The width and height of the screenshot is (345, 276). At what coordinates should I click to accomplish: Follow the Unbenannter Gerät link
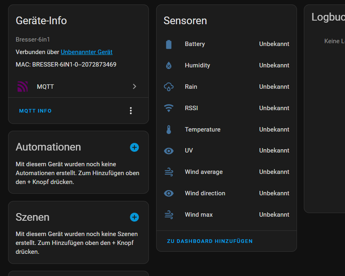[x=86, y=52]
